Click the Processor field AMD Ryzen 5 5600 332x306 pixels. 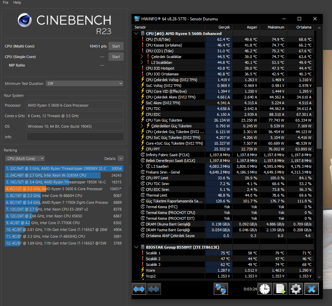tap(75, 105)
